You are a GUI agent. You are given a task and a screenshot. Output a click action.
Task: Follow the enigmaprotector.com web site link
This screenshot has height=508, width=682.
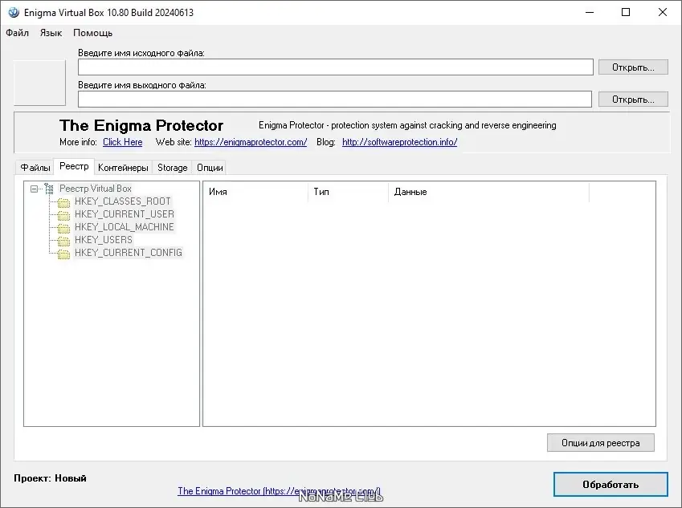[x=251, y=142]
